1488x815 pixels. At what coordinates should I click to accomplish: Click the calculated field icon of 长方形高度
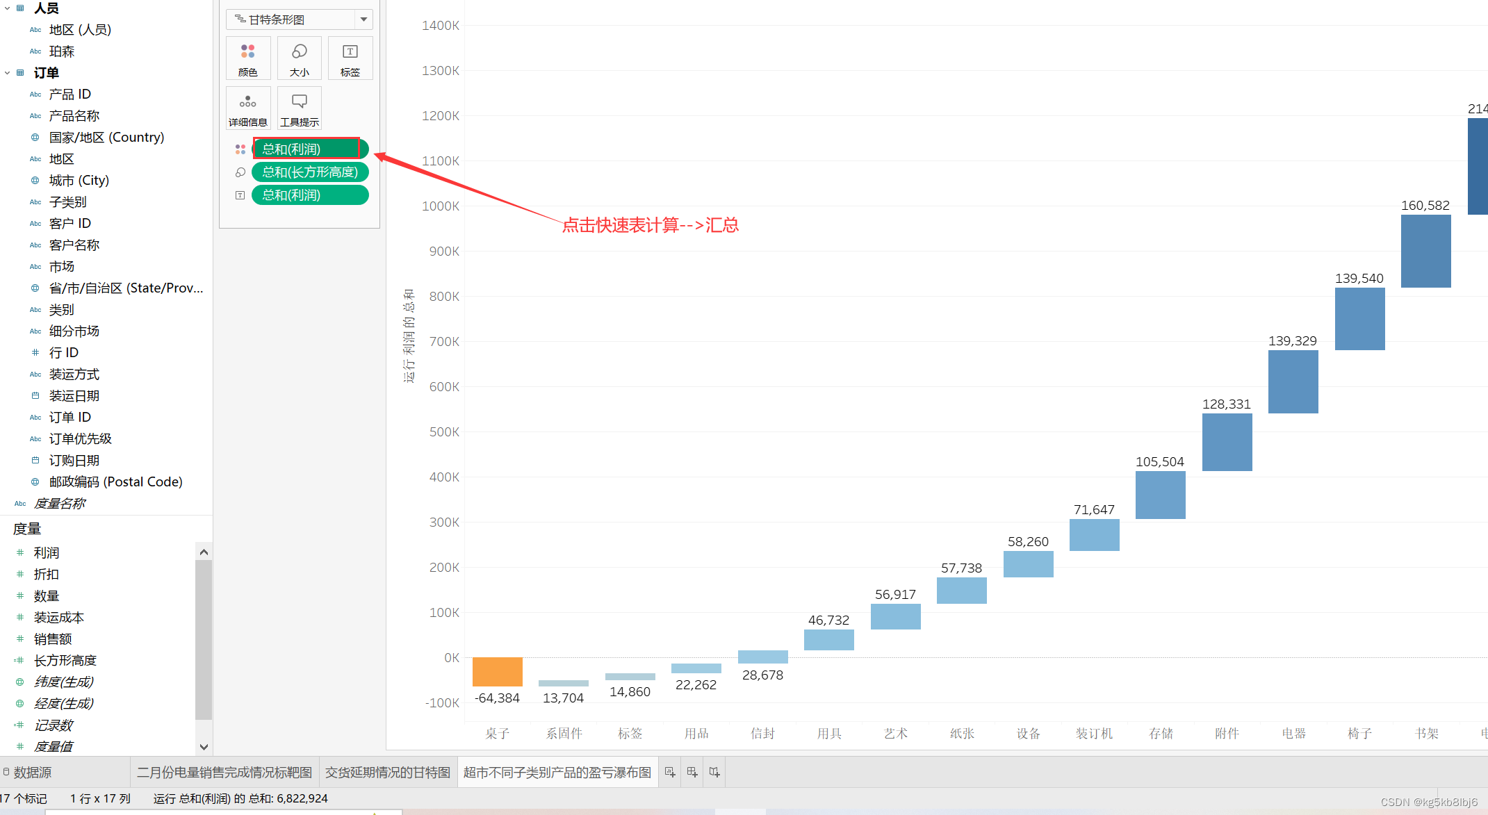tap(19, 661)
